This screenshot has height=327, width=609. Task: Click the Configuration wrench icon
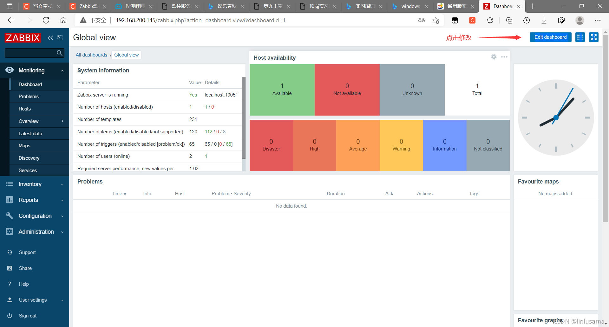pyautogui.click(x=10, y=216)
